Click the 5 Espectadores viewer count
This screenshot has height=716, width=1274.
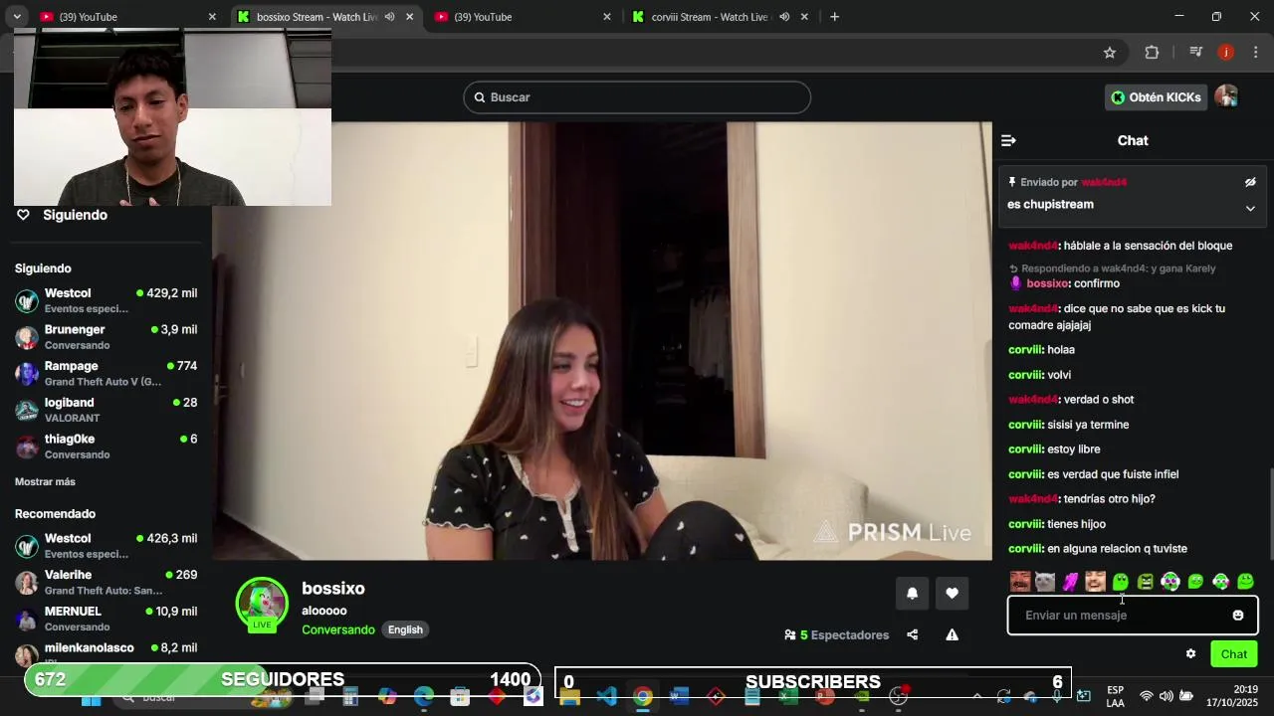(836, 635)
